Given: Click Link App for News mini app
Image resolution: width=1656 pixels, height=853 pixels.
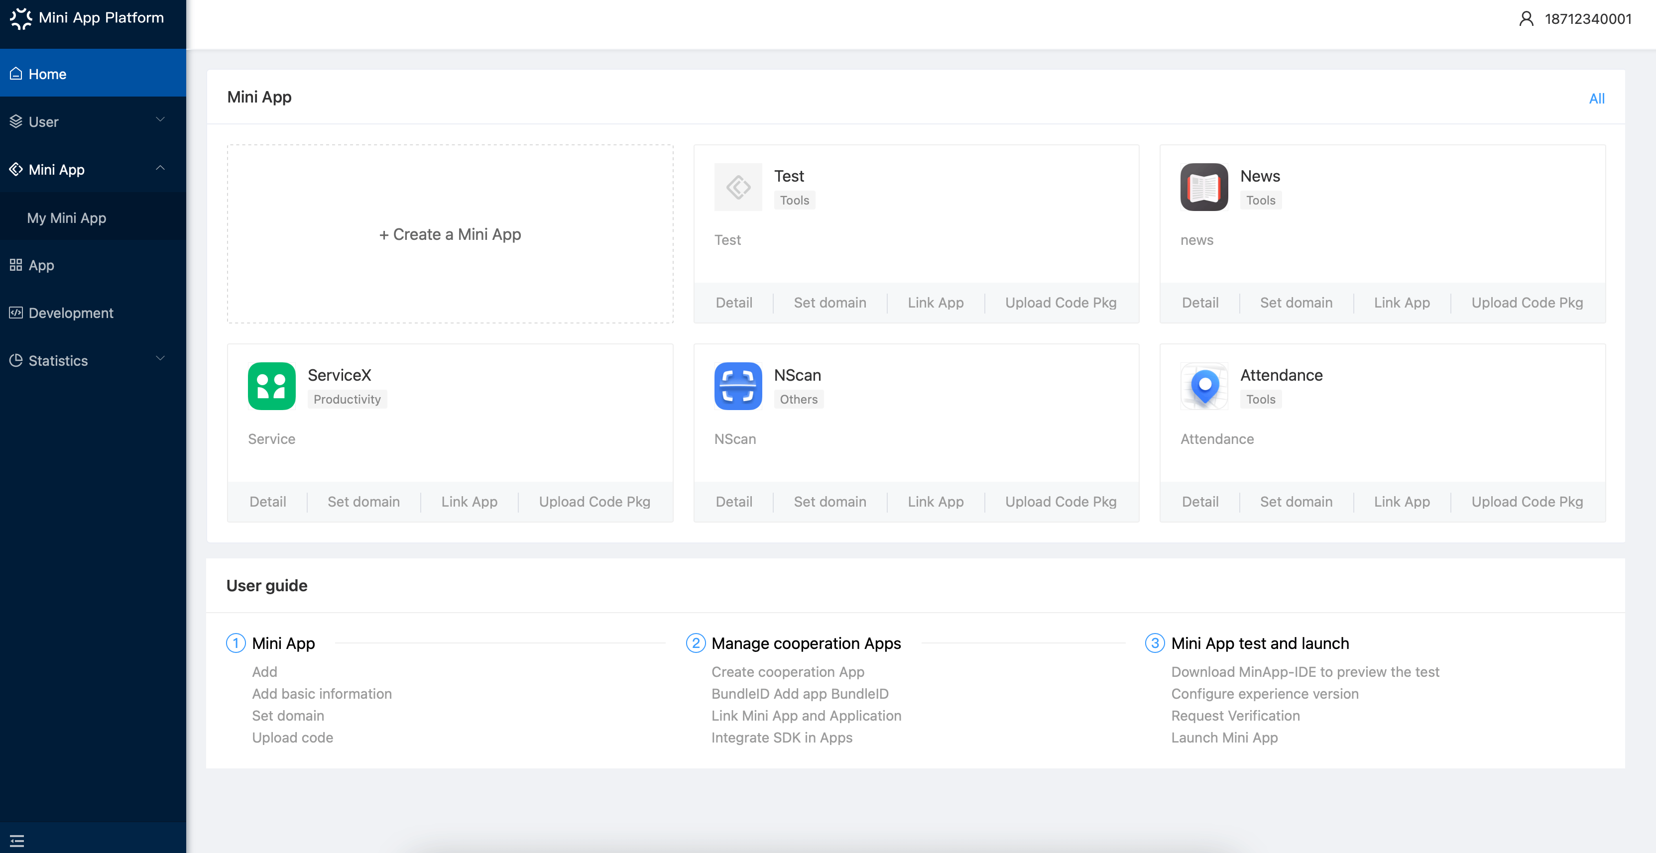Looking at the screenshot, I should click(1402, 303).
